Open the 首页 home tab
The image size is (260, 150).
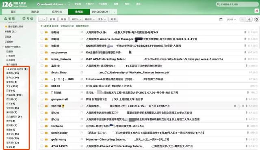13,12
